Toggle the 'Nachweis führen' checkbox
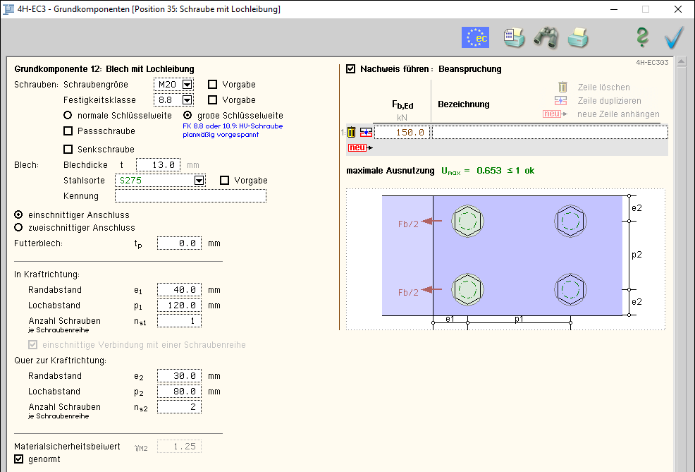Viewport: 695px width, 472px height. pos(351,69)
